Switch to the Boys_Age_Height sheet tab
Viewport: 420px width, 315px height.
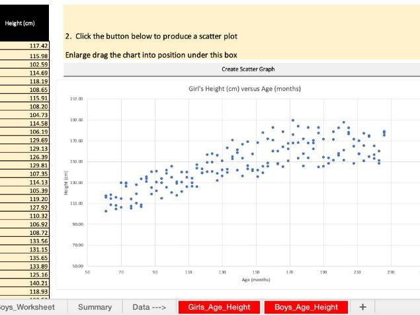point(306,307)
